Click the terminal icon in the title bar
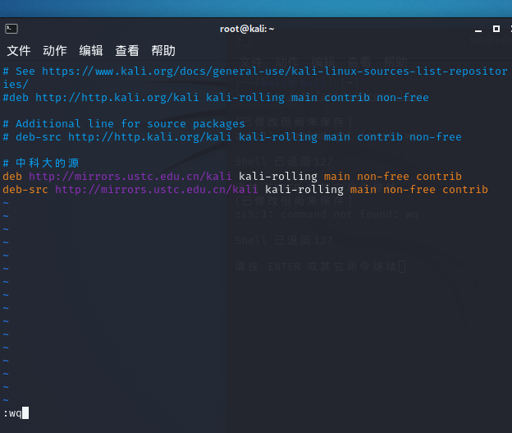512x433 pixels. [x=11, y=29]
